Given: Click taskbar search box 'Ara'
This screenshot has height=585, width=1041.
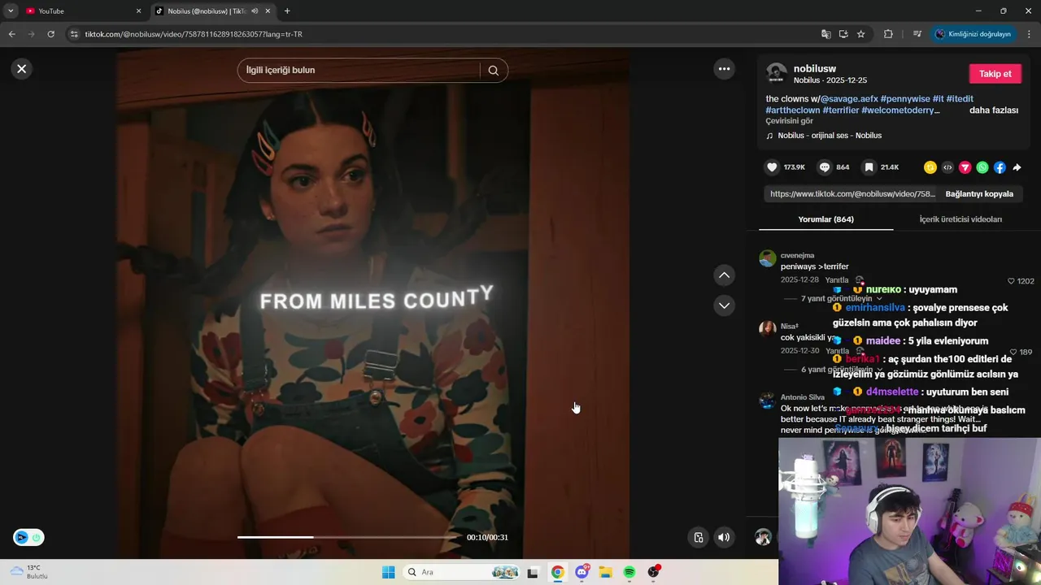Looking at the screenshot, I should [462, 572].
